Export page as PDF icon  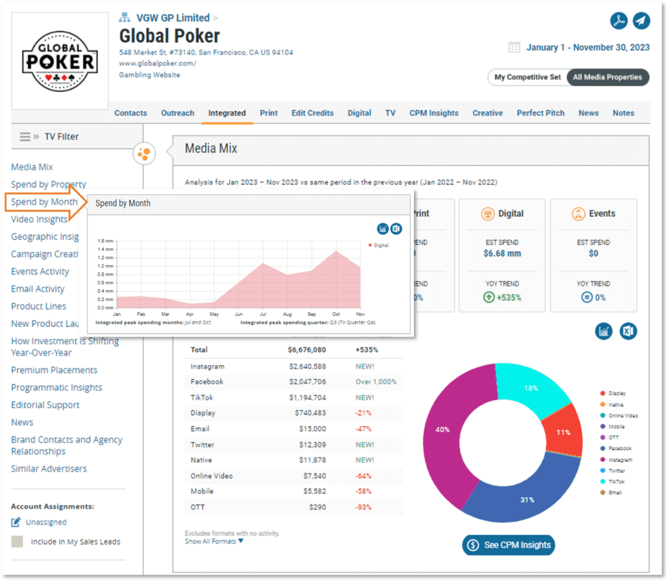[618, 20]
